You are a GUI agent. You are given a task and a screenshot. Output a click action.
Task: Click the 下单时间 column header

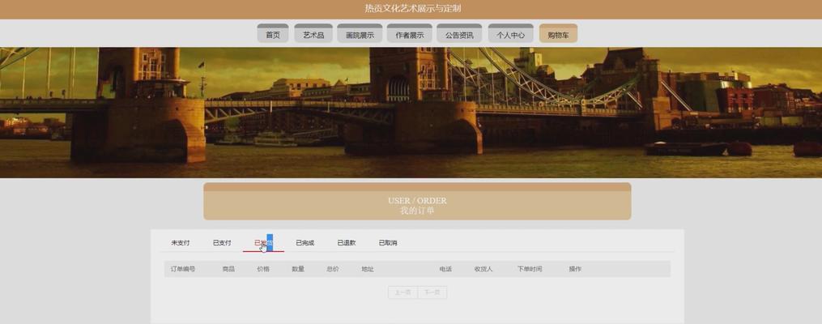click(530, 269)
